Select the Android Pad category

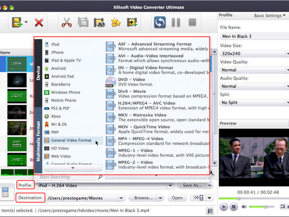(73, 76)
